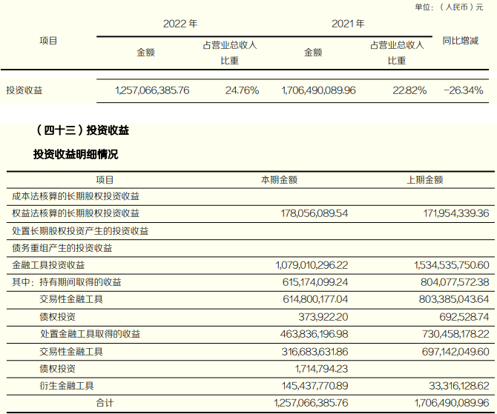
Task: Click the 项目 header of the top table
Action: click(x=48, y=41)
